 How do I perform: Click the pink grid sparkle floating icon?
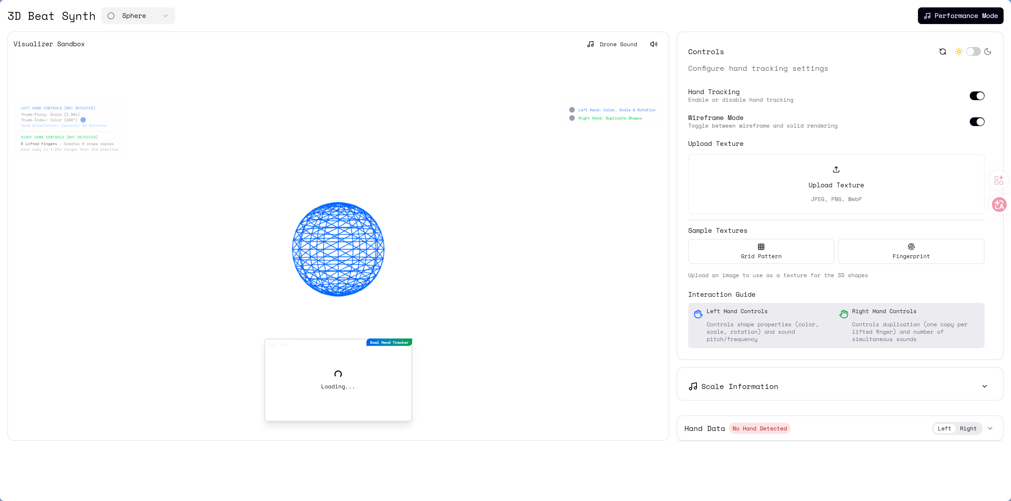click(x=998, y=180)
